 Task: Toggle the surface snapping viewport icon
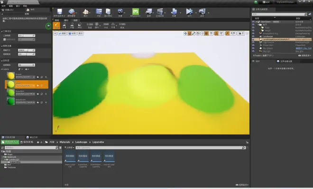[x=202, y=33]
